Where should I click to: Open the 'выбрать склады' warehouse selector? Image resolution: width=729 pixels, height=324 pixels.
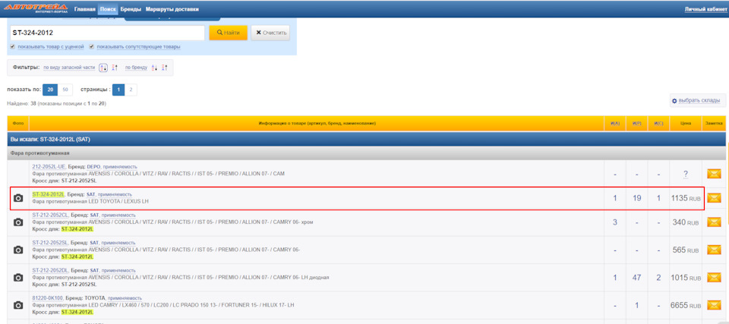(x=698, y=100)
